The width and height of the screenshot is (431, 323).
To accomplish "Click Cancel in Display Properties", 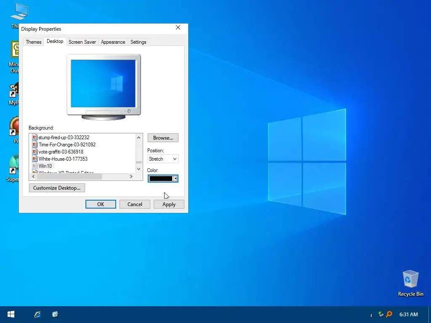I will (x=135, y=204).
